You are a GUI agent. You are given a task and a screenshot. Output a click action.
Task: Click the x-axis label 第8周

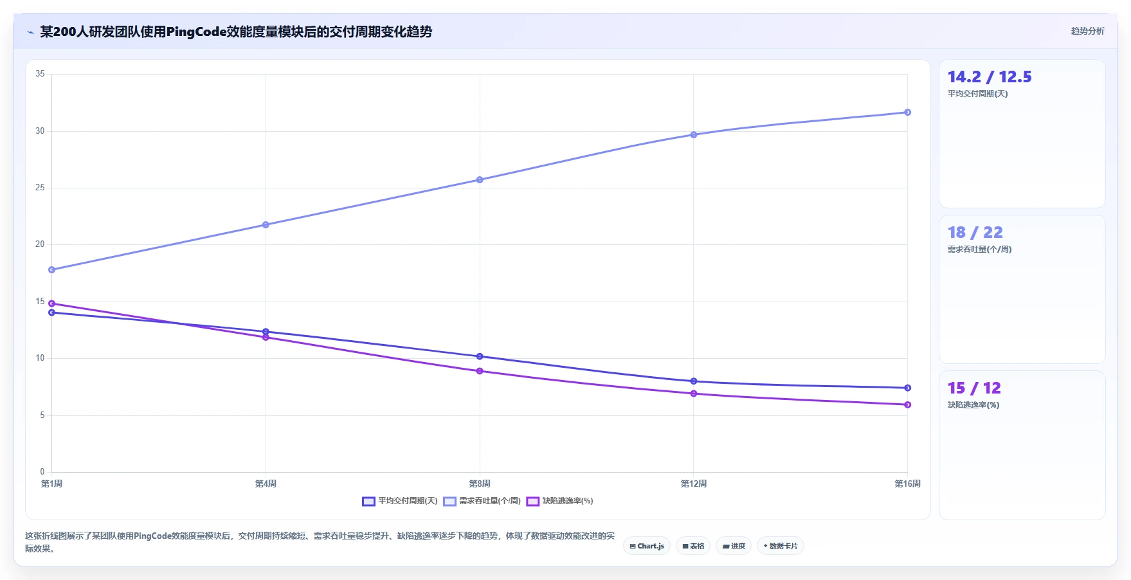(x=480, y=484)
